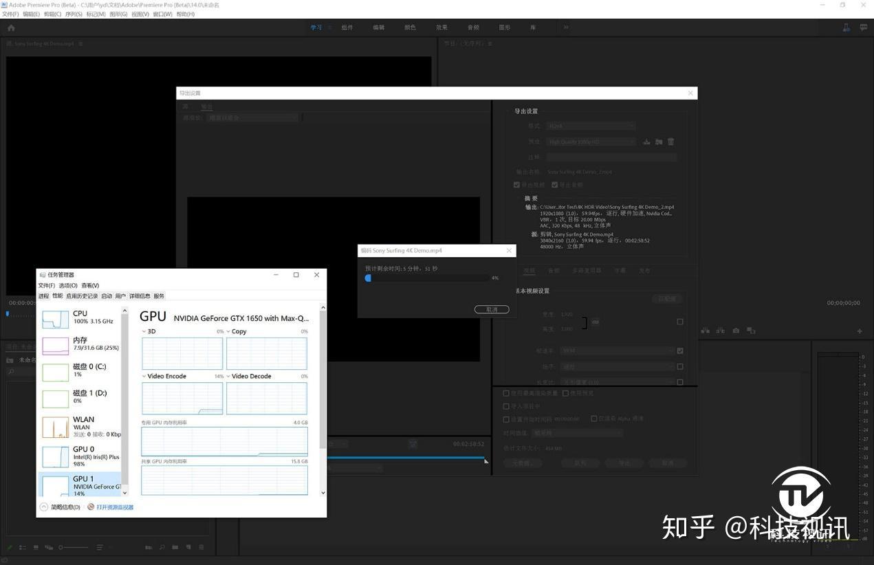This screenshot has width=874, height=565.
Task: Switch to Task Manager 详细信息 tab
Action: point(140,296)
